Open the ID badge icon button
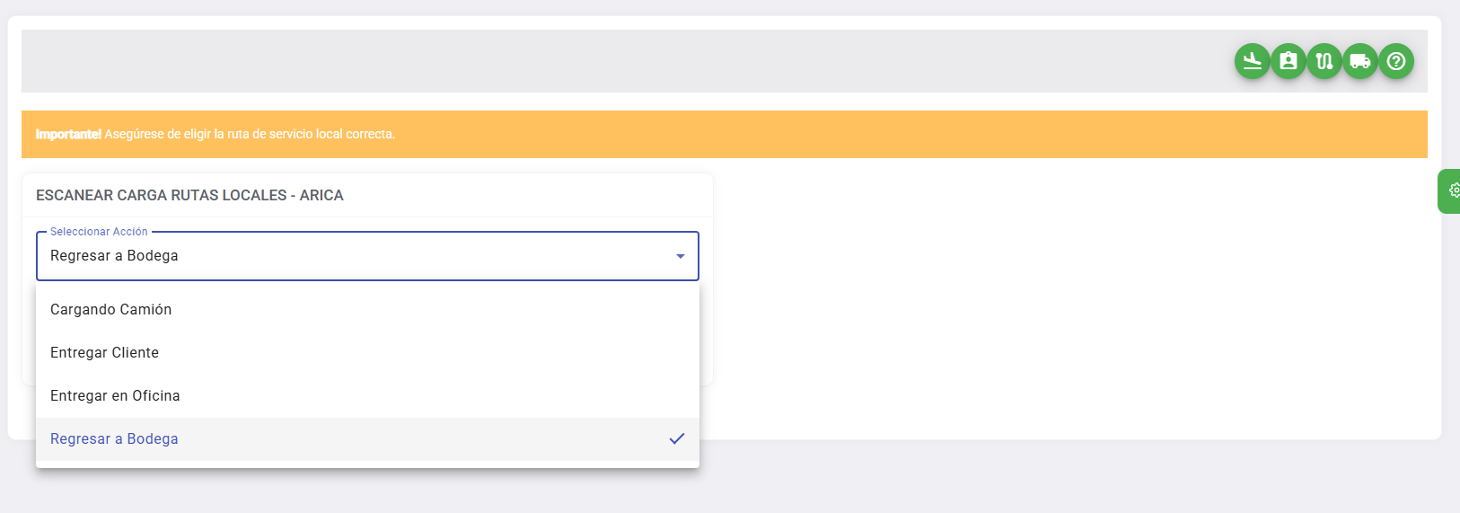This screenshot has width=1460, height=513. 1288,61
